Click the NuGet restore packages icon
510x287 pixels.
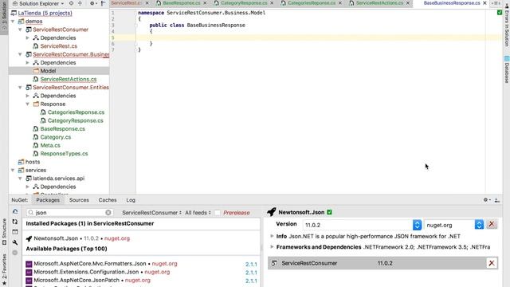pyautogui.click(x=15, y=211)
